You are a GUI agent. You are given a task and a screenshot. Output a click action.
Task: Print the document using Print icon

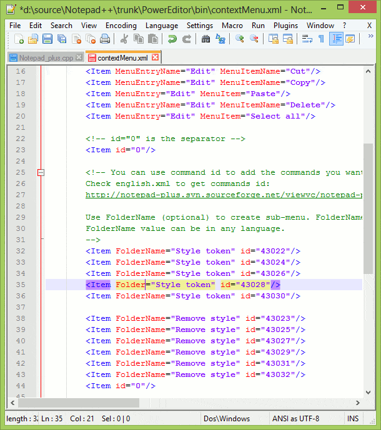[x=105, y=39]
